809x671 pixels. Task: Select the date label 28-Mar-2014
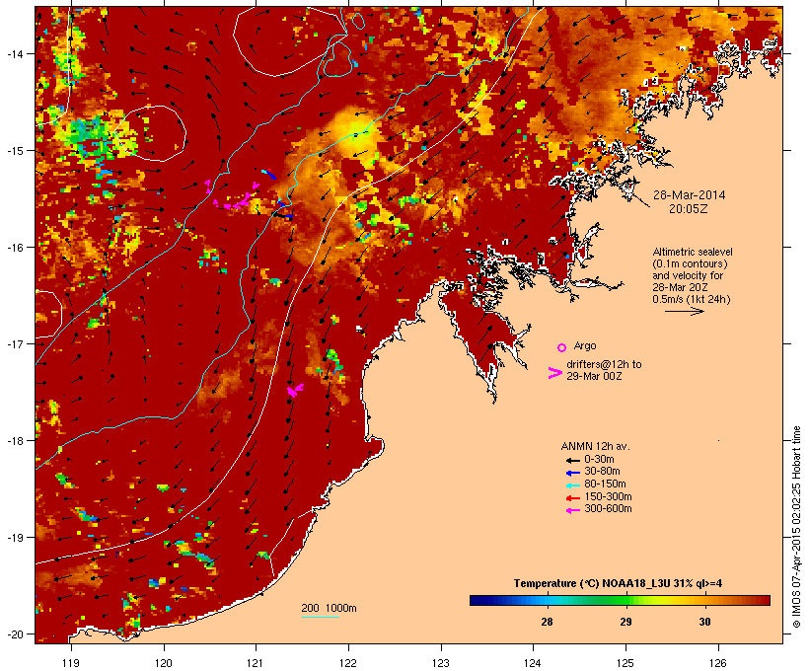click(689, 195)
